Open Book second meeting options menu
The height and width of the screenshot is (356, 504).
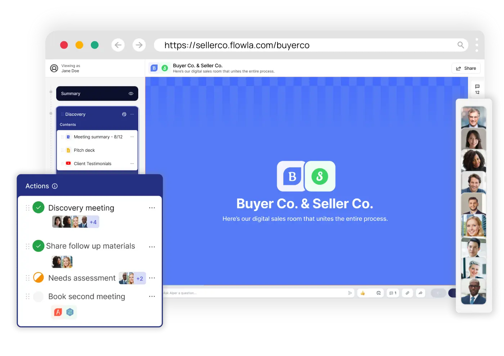pos(152,296)
